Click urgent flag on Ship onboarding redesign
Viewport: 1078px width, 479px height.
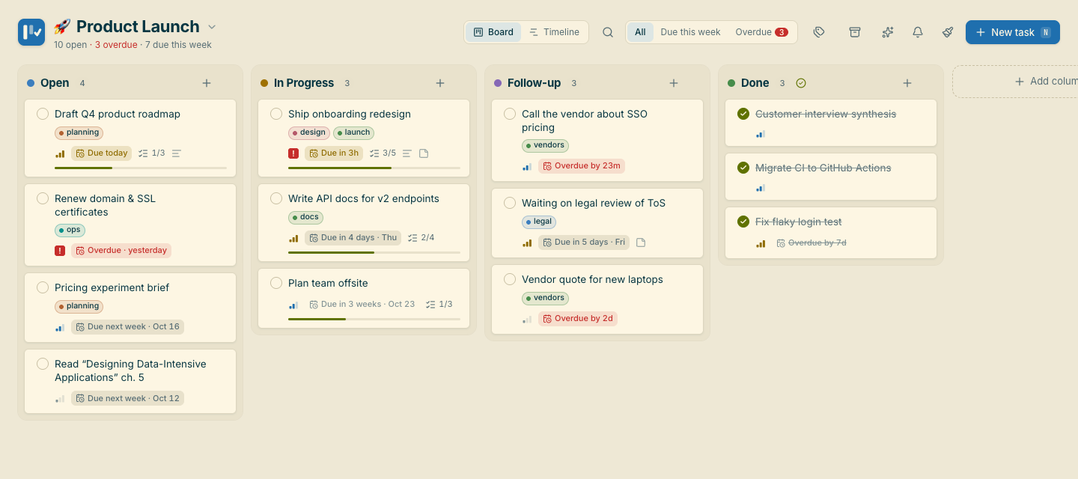point(293,153)
